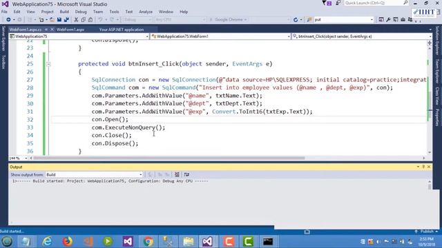The width and height of the screenshot is (442, 248).
Task: Open Firefox from the taskbar
Action: tap(68, 242)
